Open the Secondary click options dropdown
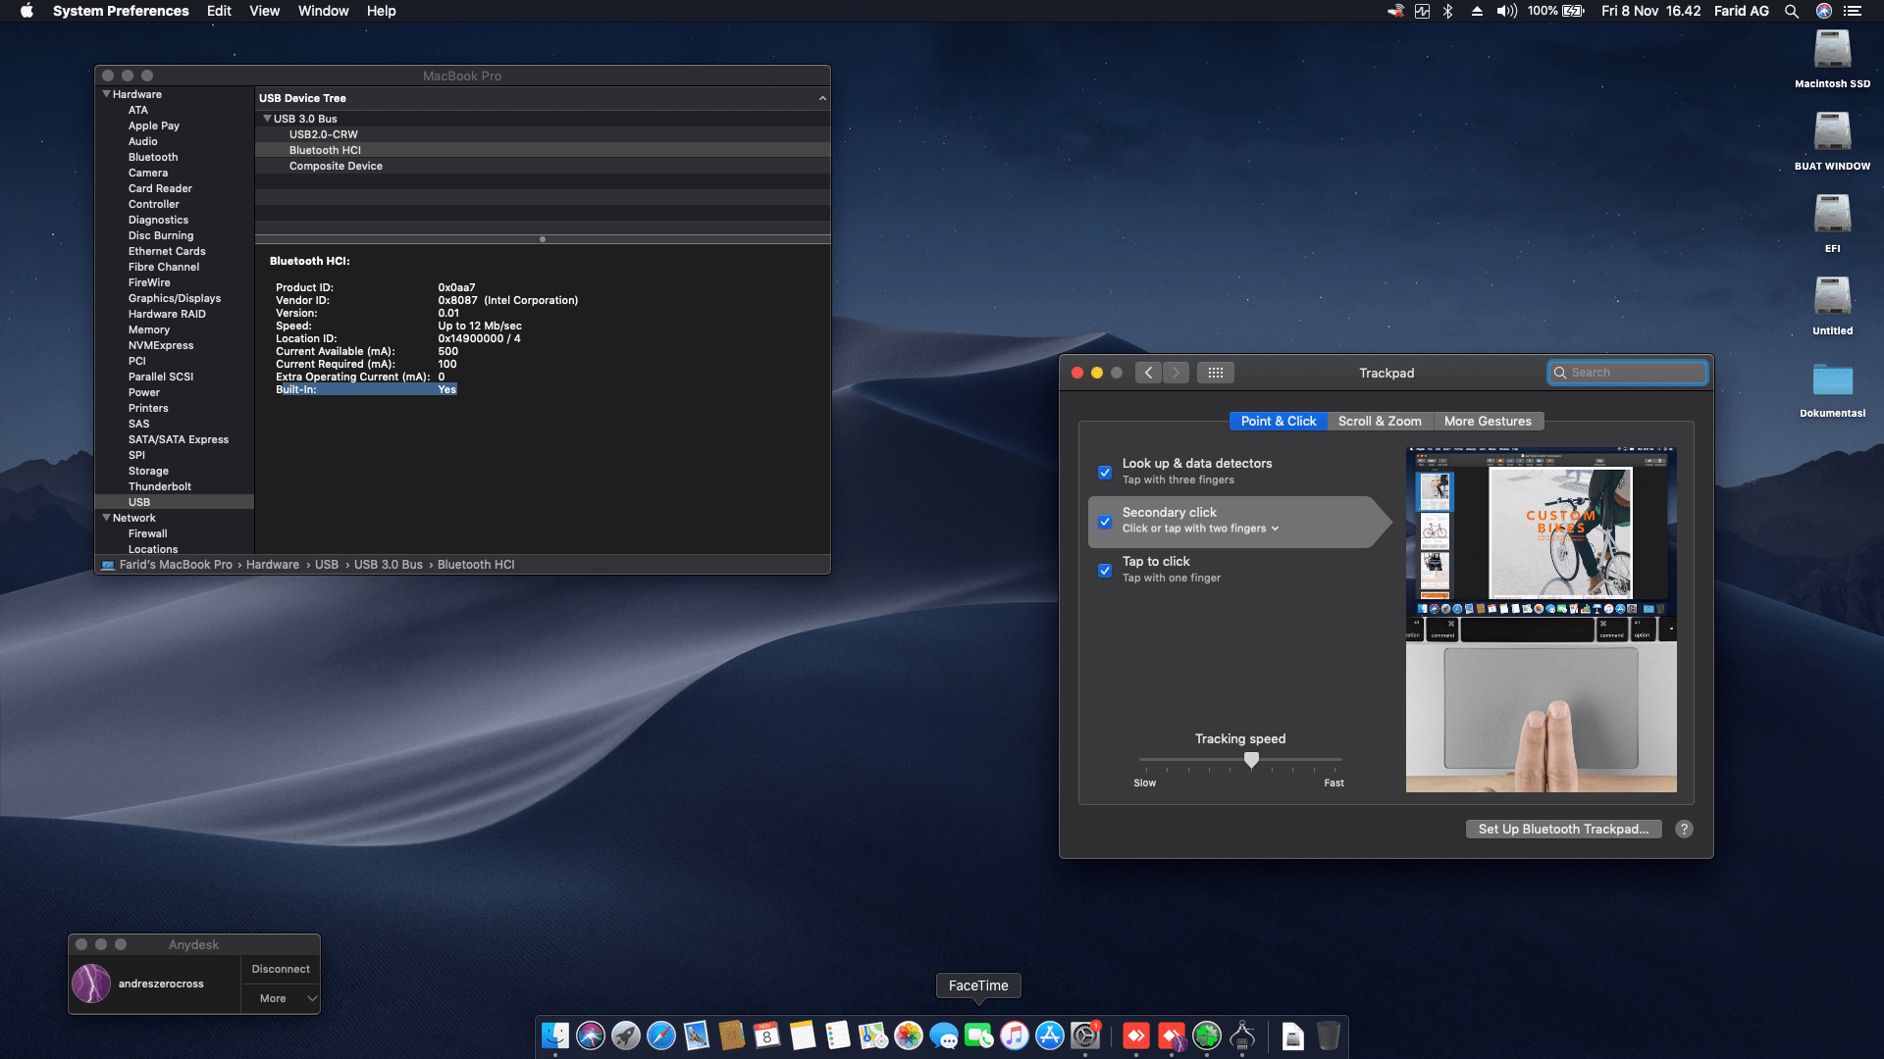 1275,529
